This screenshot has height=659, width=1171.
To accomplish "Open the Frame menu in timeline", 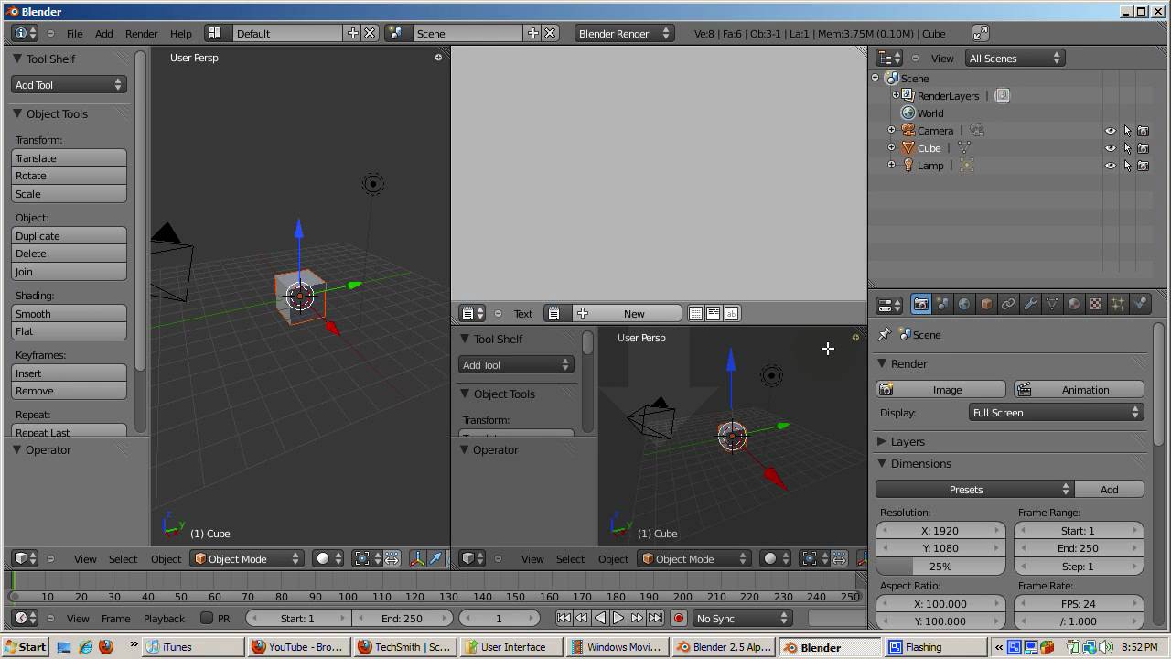I will pos(115,619).
